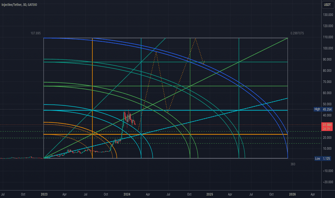The image size is (335, 198).
Task: Click the 130.000 price axis label
Action: point(328,15)
